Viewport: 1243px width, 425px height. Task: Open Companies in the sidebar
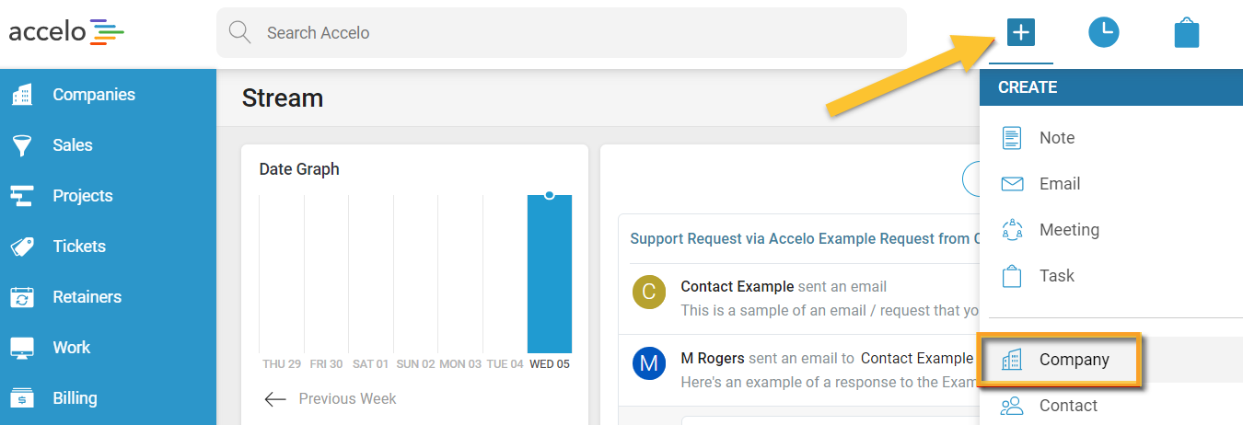pyautogui.click(x=93, y=95)
